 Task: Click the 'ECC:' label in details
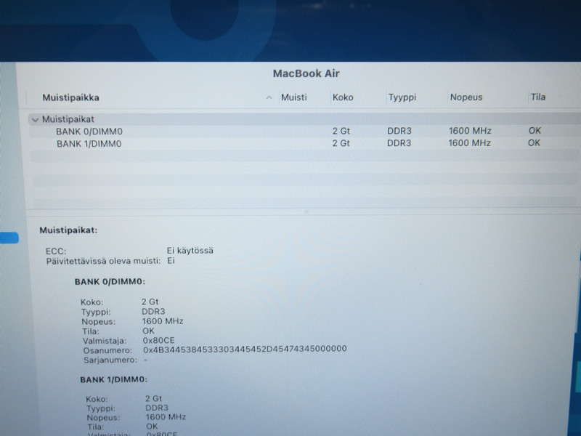pyautogui.click(x=56, y=251)
